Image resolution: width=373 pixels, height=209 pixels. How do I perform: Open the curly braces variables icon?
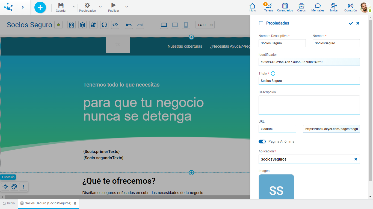coord(104,25)
